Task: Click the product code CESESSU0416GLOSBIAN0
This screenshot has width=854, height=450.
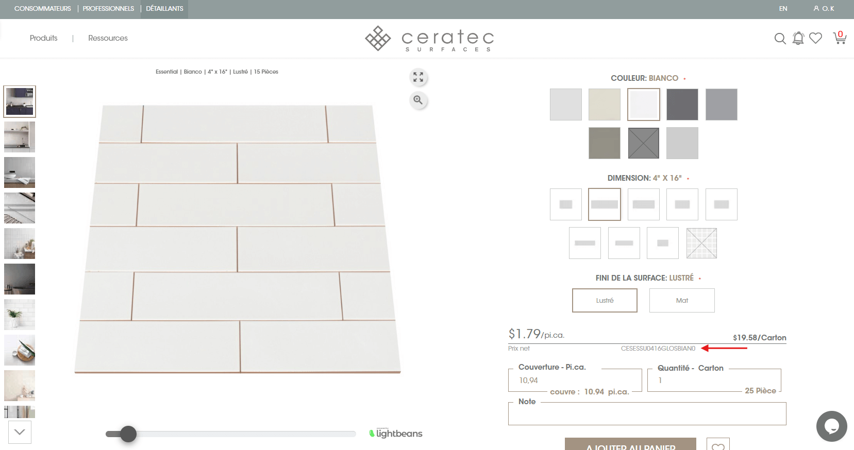Action: coord(658,349)
